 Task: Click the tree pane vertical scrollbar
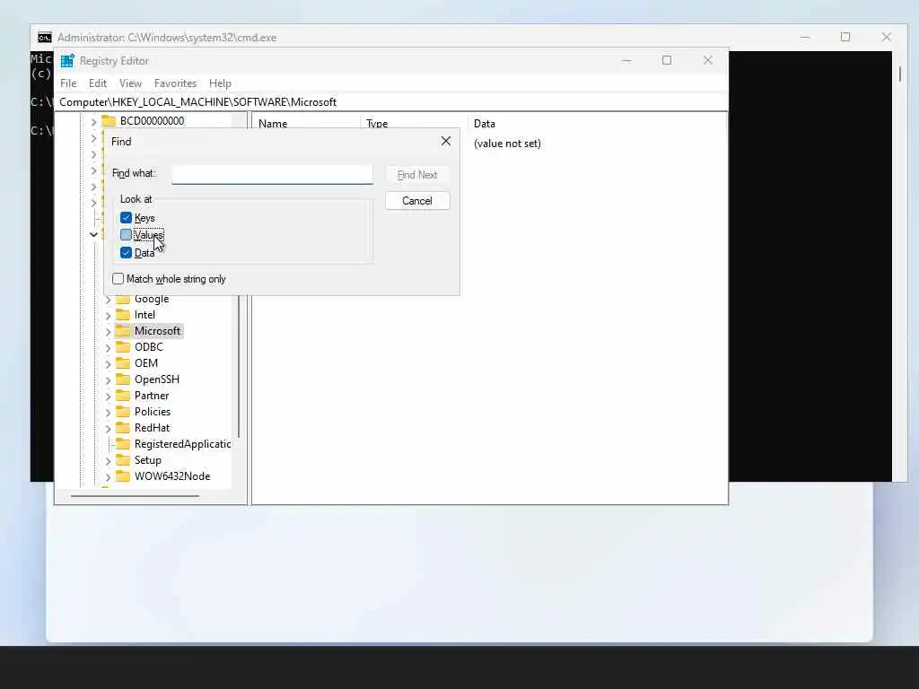coord(239,366)
